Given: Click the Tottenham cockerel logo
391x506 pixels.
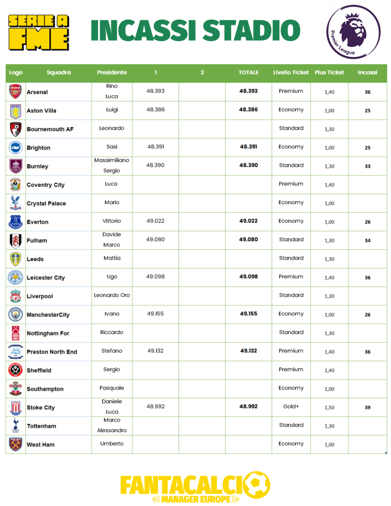Looking at the screenshot, I should click(16, 426).
